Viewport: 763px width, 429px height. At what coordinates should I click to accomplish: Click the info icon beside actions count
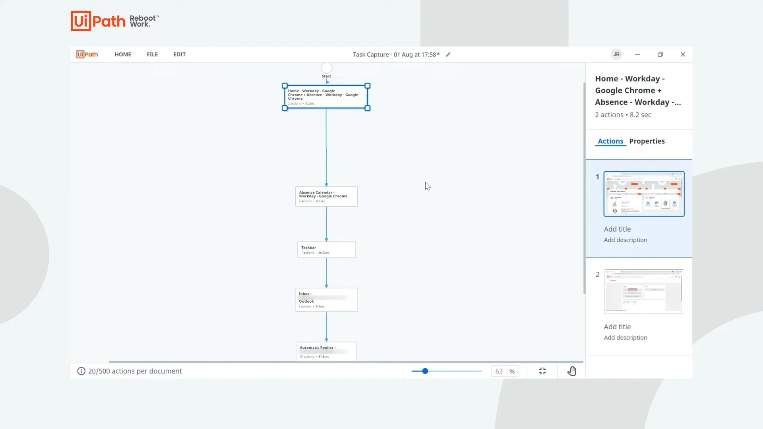[x=81, y=371]
